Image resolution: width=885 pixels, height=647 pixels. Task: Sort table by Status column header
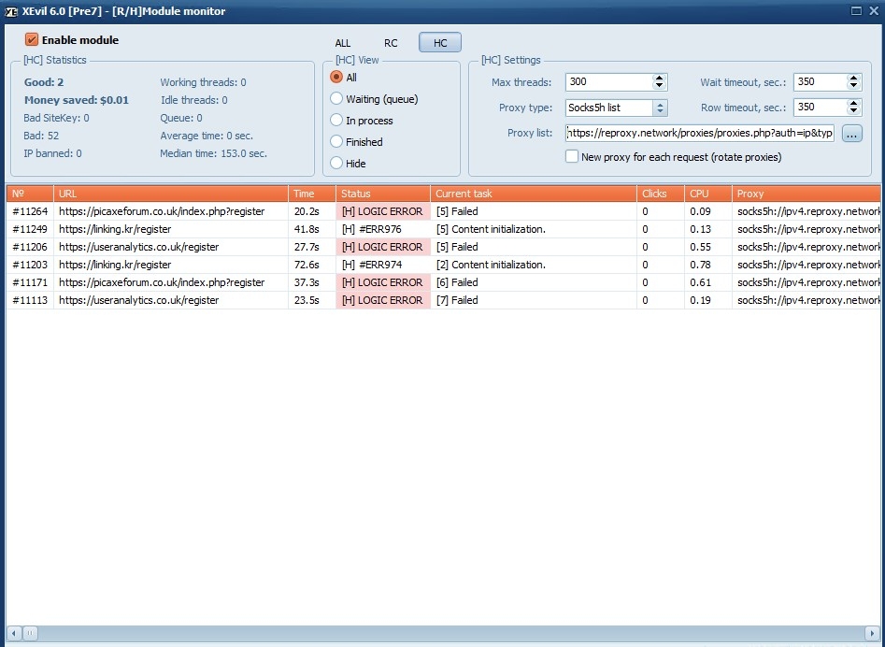tap(382, 194)
